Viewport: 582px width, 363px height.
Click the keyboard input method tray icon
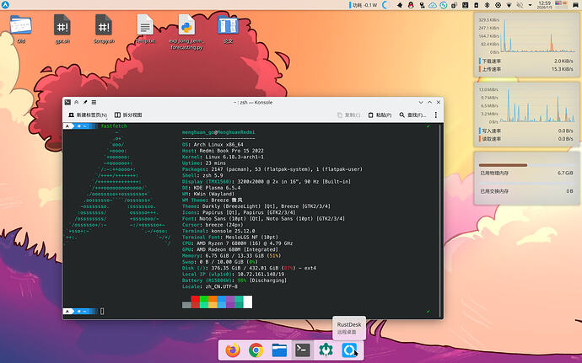pyautogui.click(x=465, y=5)
